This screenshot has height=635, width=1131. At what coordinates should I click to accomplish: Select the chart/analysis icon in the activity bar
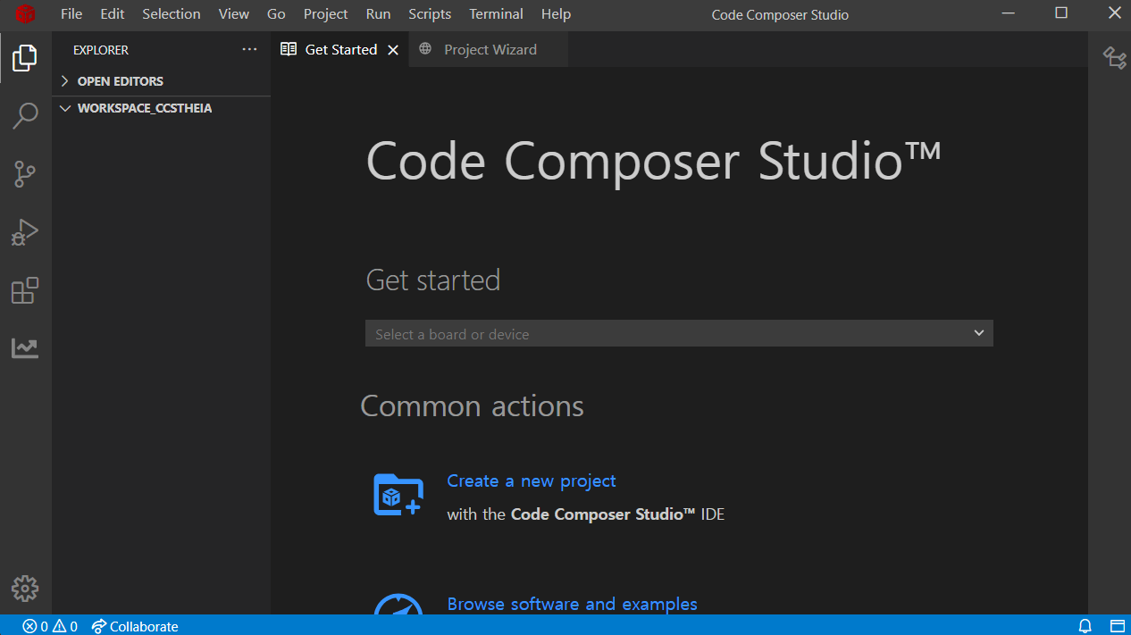click(24, 348)
